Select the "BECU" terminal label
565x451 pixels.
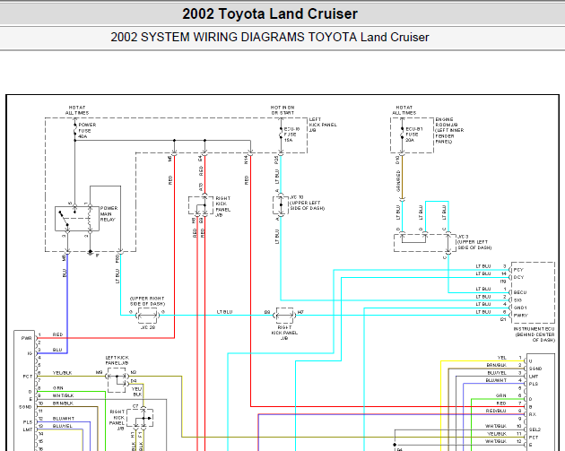pos(520,292)
